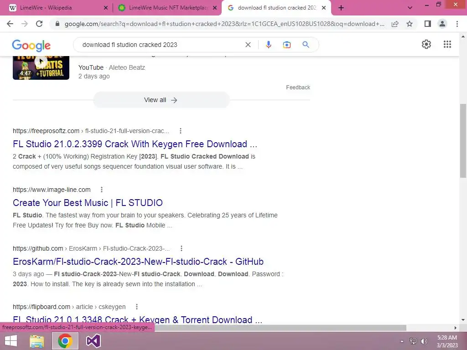Open Create Your Best Music | FL STUDIO link
467x350 pixels.
88,203
